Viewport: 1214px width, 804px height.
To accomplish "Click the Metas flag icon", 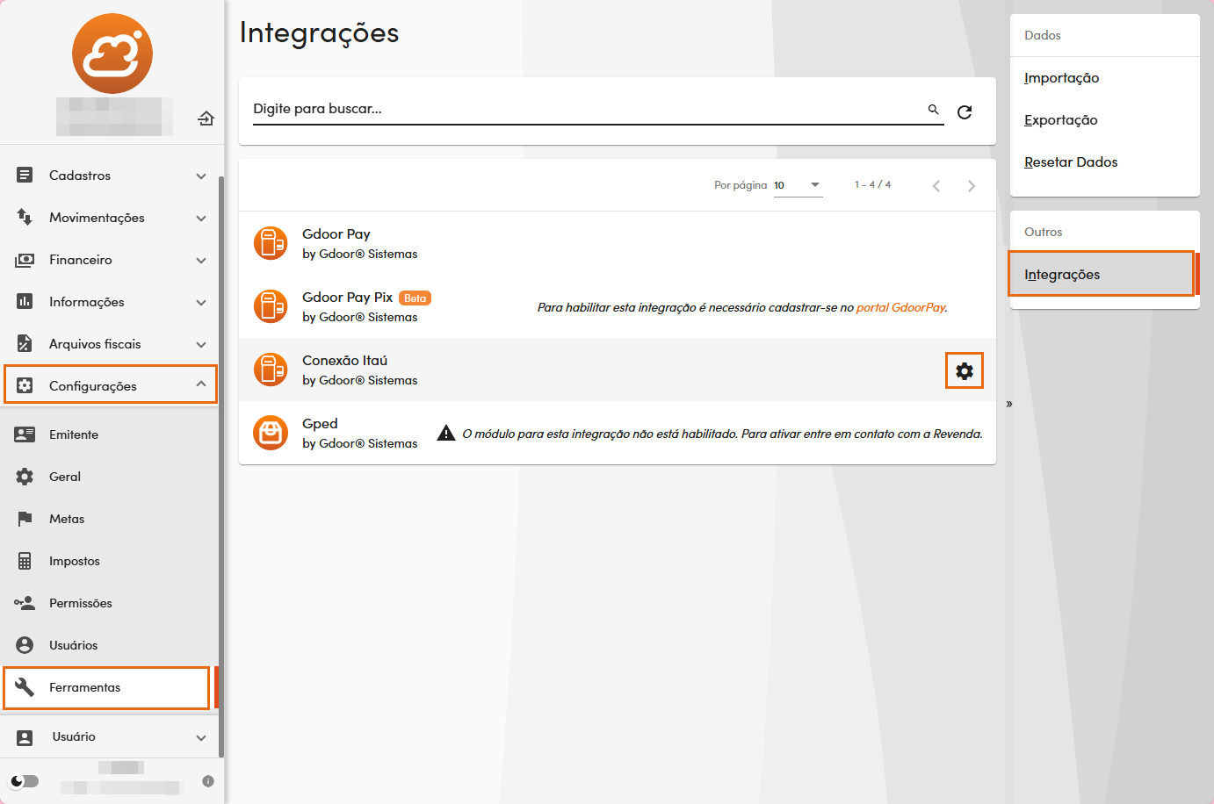I will [x=25, y=519].
